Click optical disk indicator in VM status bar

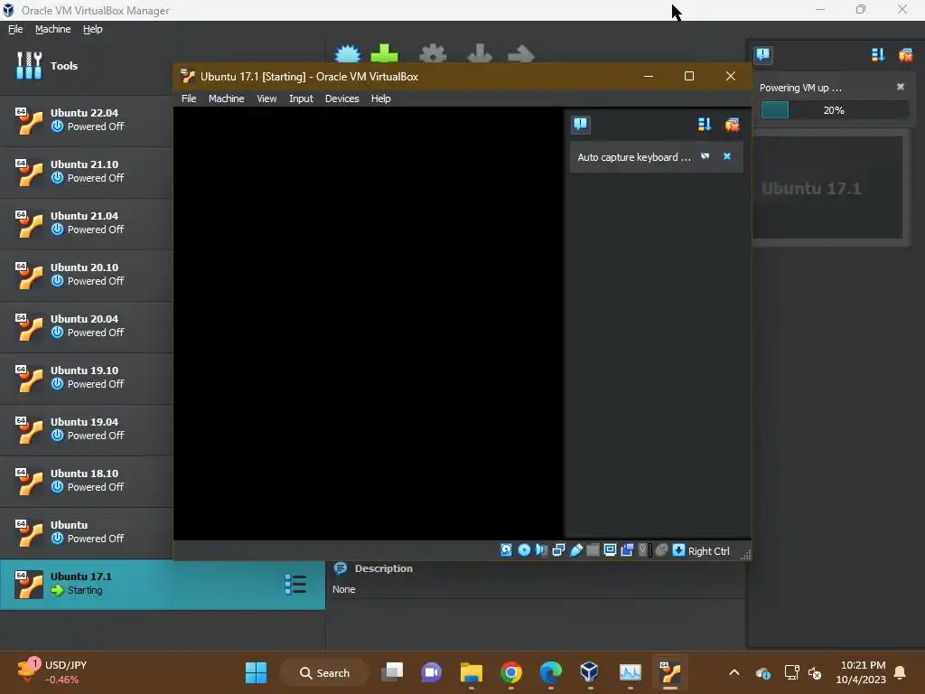pos(524,550)
